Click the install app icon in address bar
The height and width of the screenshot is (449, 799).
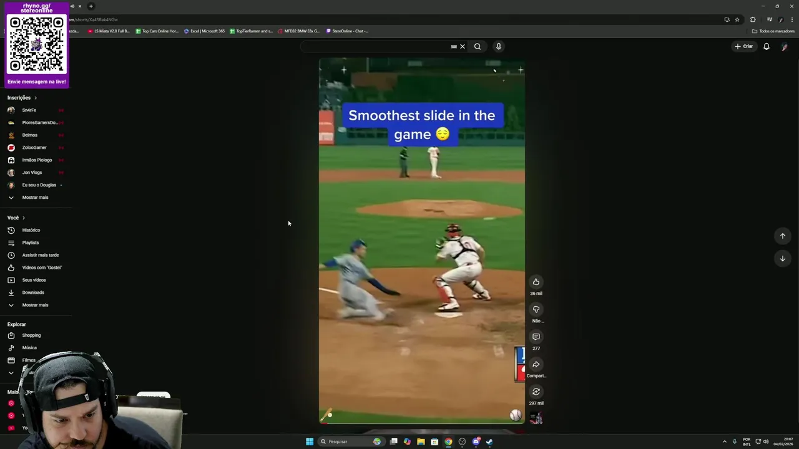pyautogui.click(x=727, y=19)
